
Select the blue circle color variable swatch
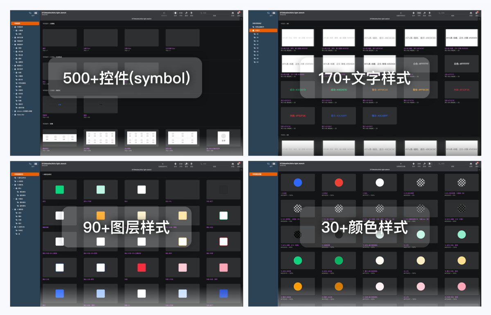point(298,183)
